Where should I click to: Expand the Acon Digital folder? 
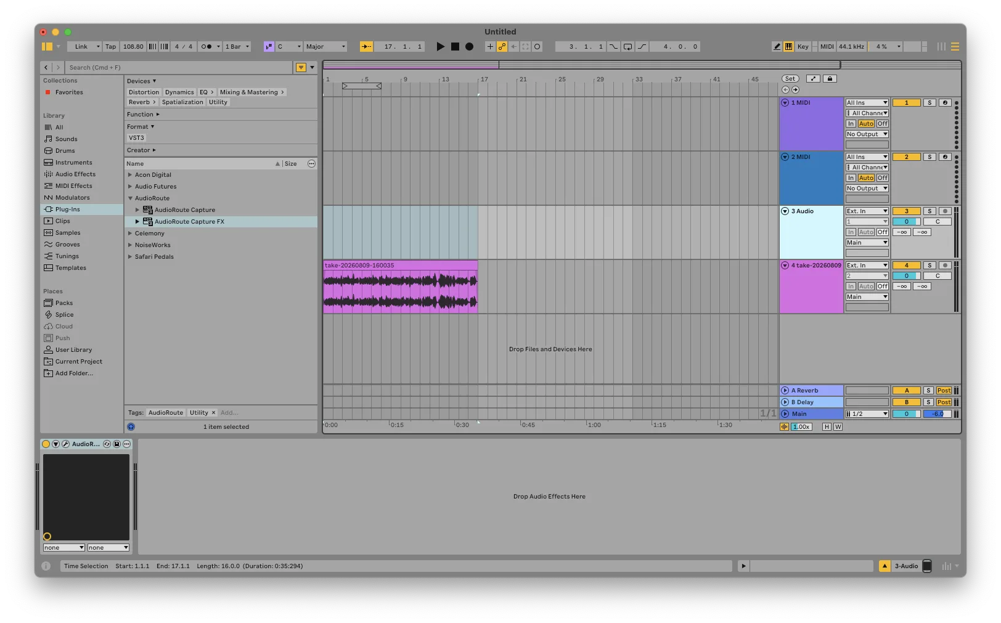tap(130, 175)
